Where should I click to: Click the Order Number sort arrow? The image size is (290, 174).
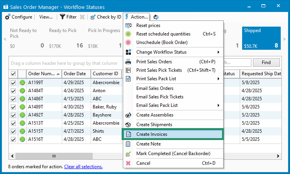pyautogui.click(x=58, y=74)
